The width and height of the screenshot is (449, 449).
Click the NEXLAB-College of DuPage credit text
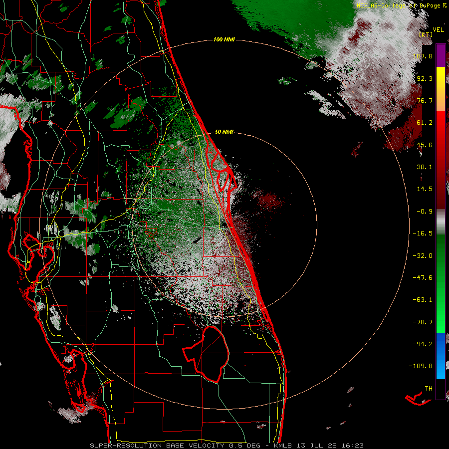(x=402, y=5)
